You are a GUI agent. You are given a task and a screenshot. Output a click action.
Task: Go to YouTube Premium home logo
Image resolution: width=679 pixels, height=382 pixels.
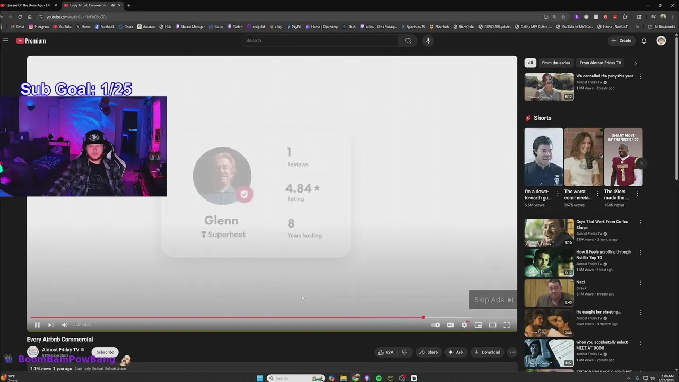click(x=31, y=41)
